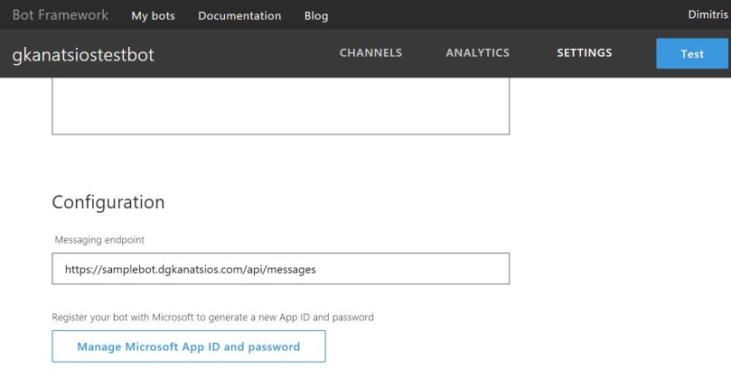The width and height of the screenshot is (731, 378).
Task: Go to the Blog page
Action: point(316,16)
